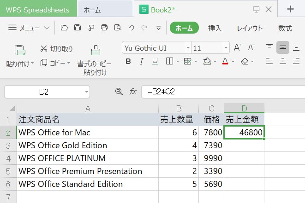
Task: Decrease font size with A- icon
Action: (x=251, y=47)
